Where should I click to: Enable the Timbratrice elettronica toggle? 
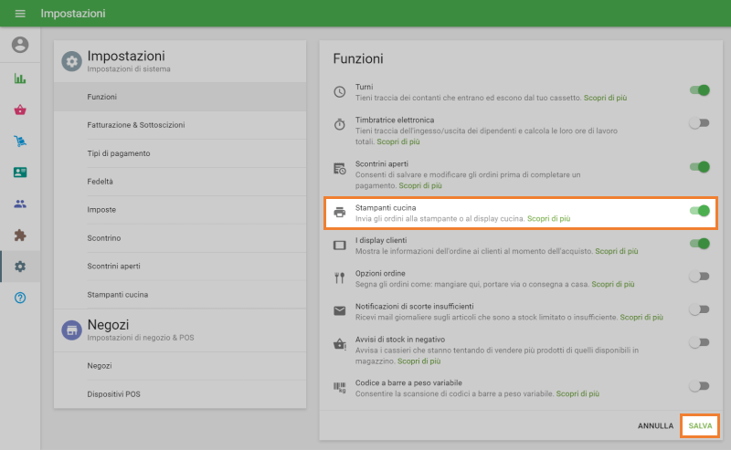(x=699, y=123)
